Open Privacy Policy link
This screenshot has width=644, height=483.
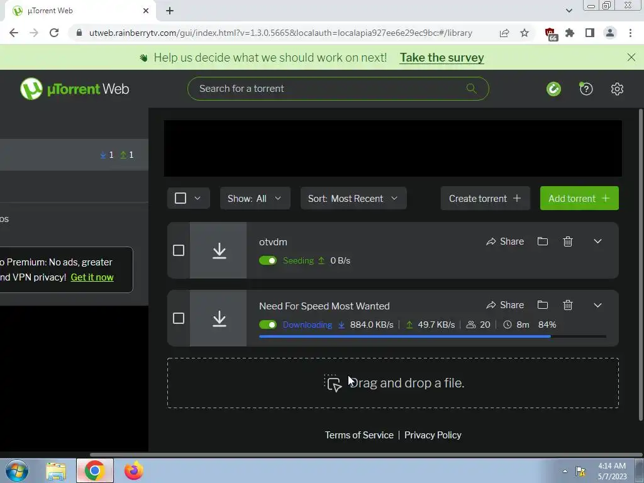click(x=433, y=435)
